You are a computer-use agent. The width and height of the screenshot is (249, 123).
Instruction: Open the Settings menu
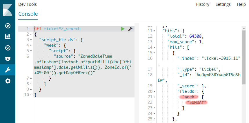point(223,4)
